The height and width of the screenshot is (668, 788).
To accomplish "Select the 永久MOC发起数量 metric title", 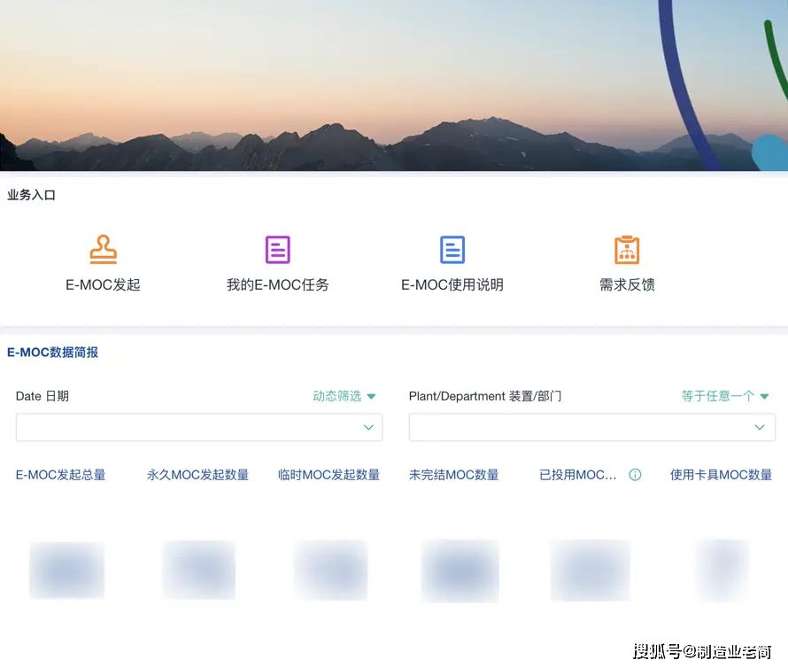I will (197, 475).
